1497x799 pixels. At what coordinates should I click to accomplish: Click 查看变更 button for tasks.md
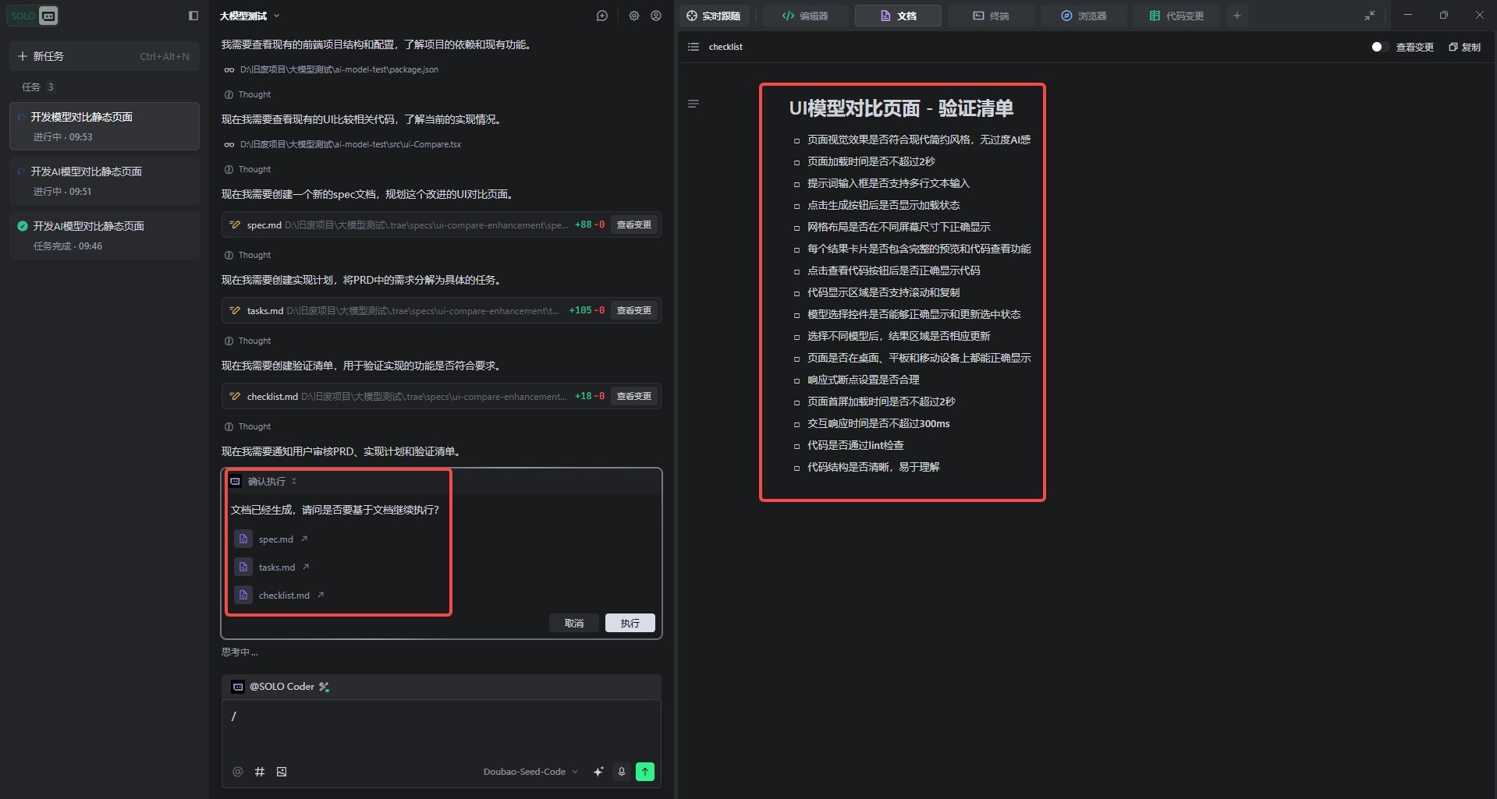point(633,310)
